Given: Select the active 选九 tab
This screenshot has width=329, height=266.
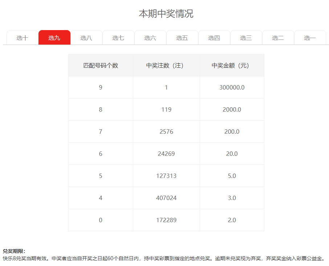Looking at the screenshot, I should coord(54,38).
